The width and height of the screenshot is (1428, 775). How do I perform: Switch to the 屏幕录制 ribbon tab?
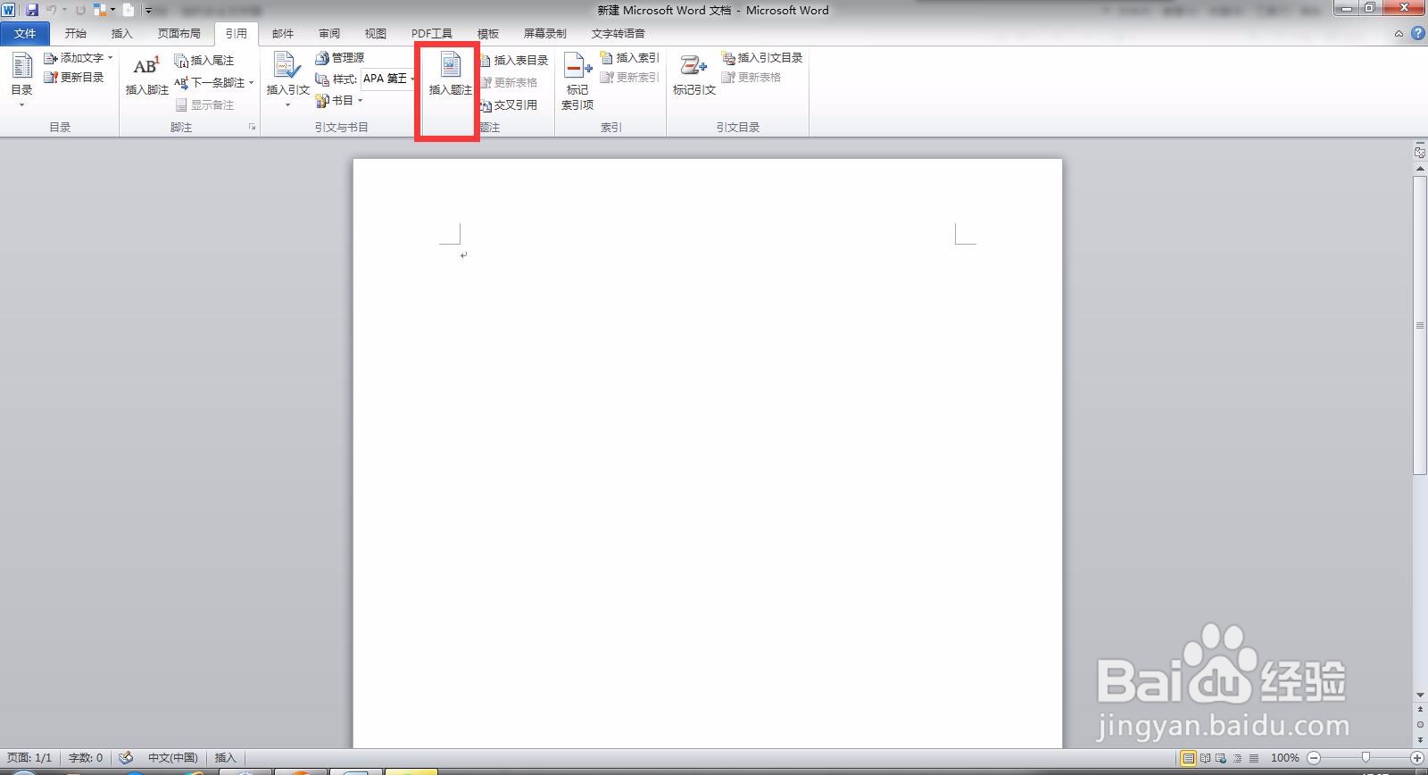[x=544, y=34]
